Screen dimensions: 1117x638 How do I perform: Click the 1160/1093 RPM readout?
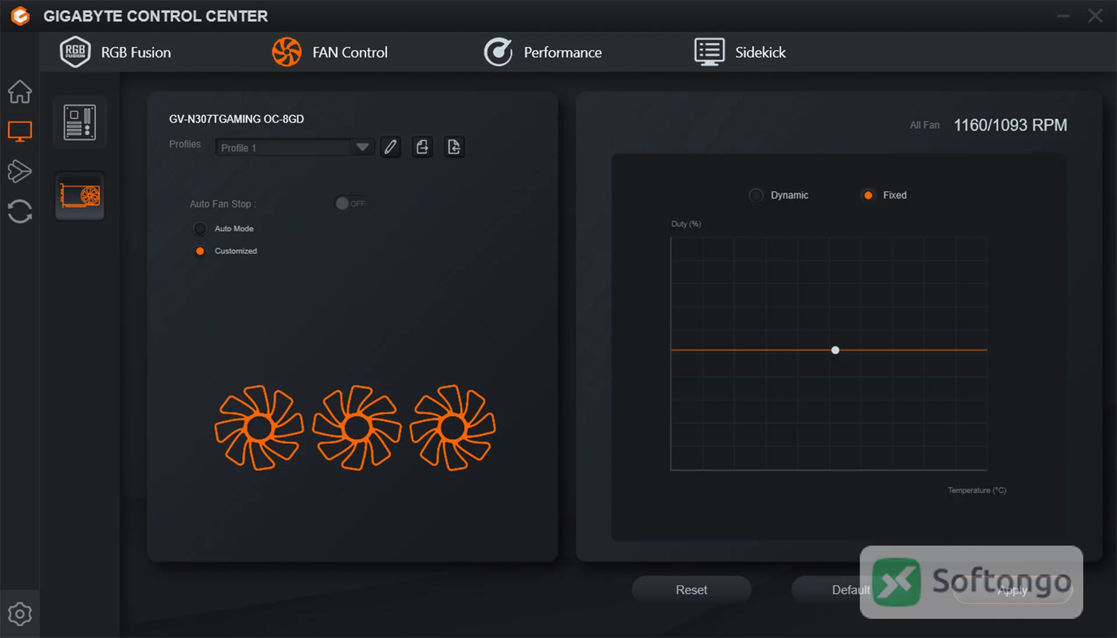pos(1011,125)
